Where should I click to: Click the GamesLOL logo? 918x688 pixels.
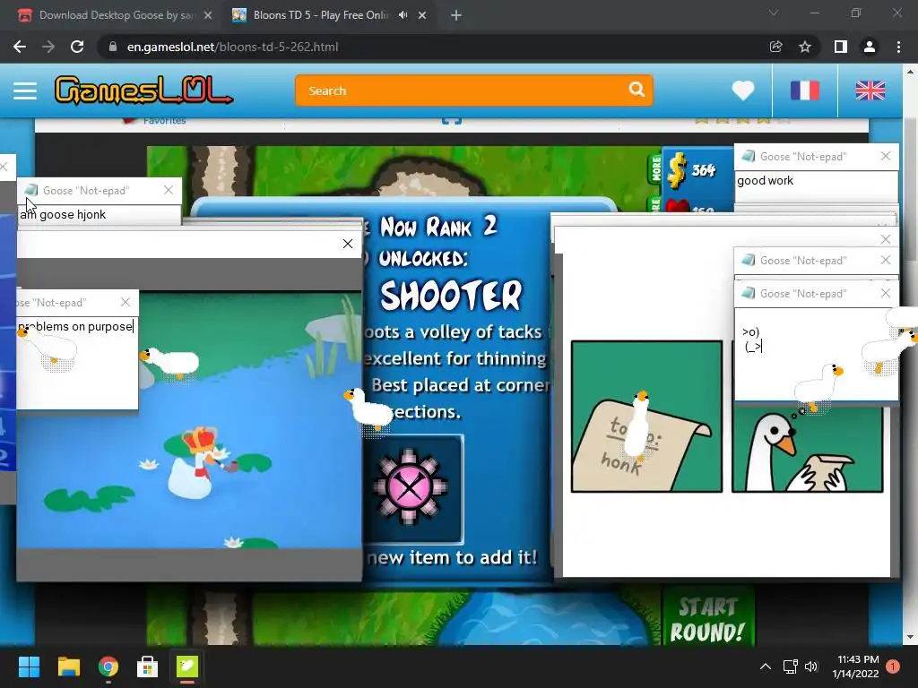click(x=144, y=90)
